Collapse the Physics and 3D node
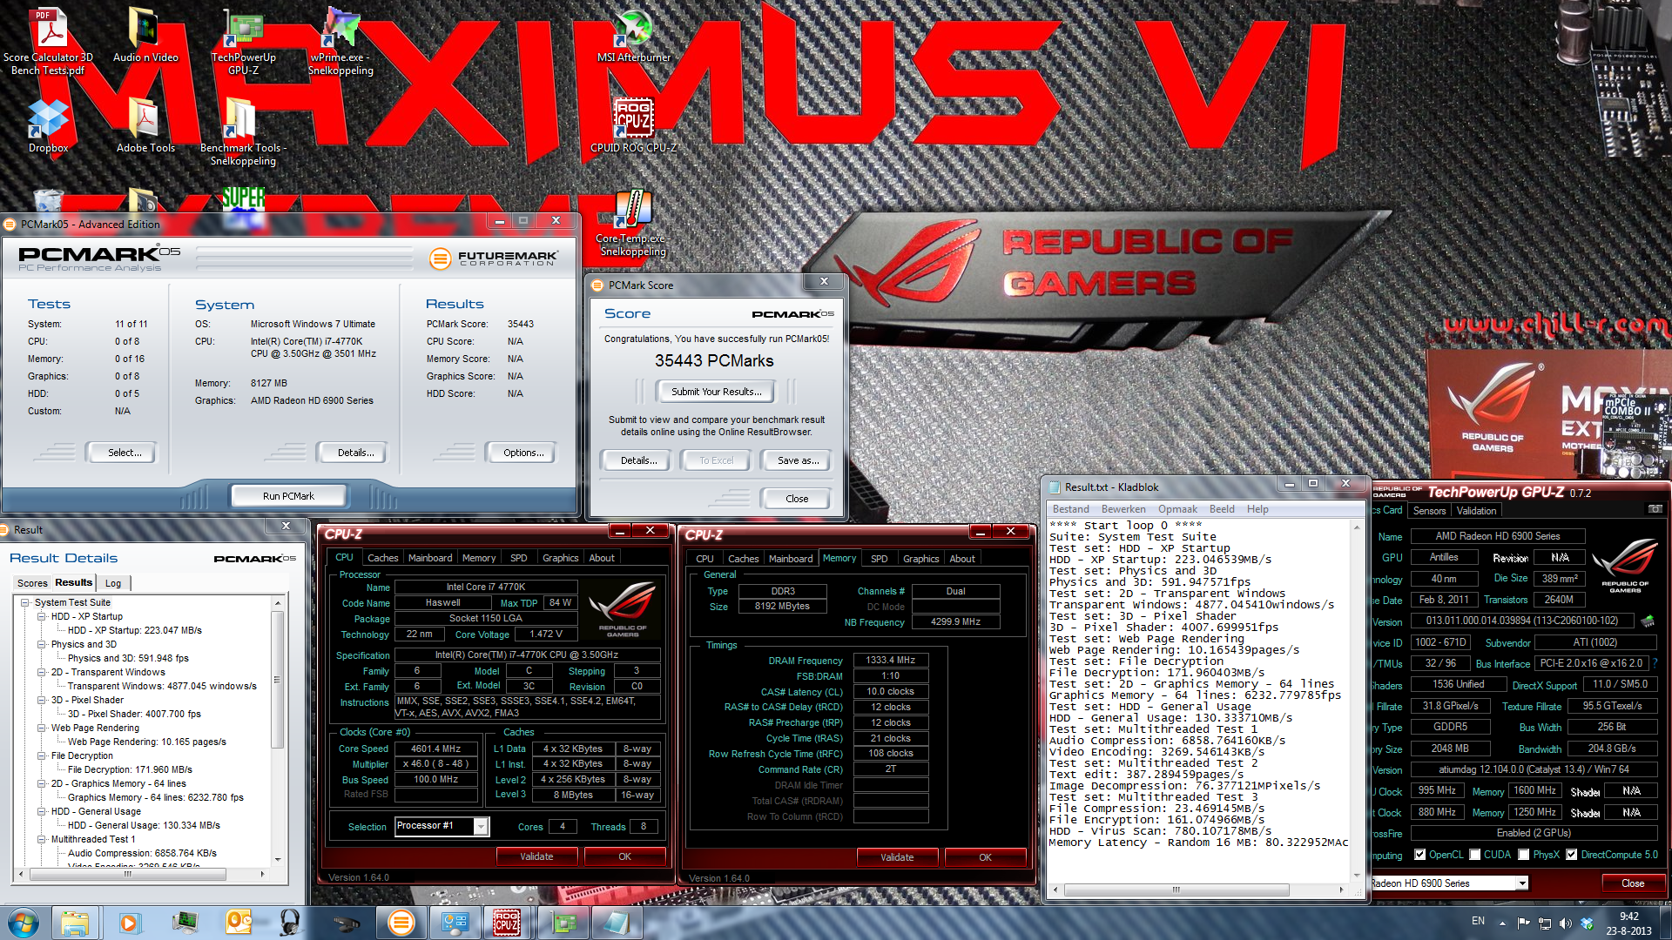This screenshot has width=1672, height=940. [x=41, y=644]
